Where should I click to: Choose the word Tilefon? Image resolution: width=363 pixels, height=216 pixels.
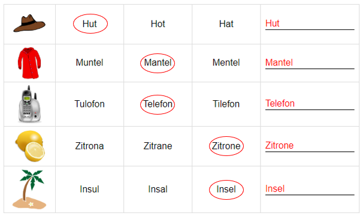pyautogui.click(x=226, y=104)
